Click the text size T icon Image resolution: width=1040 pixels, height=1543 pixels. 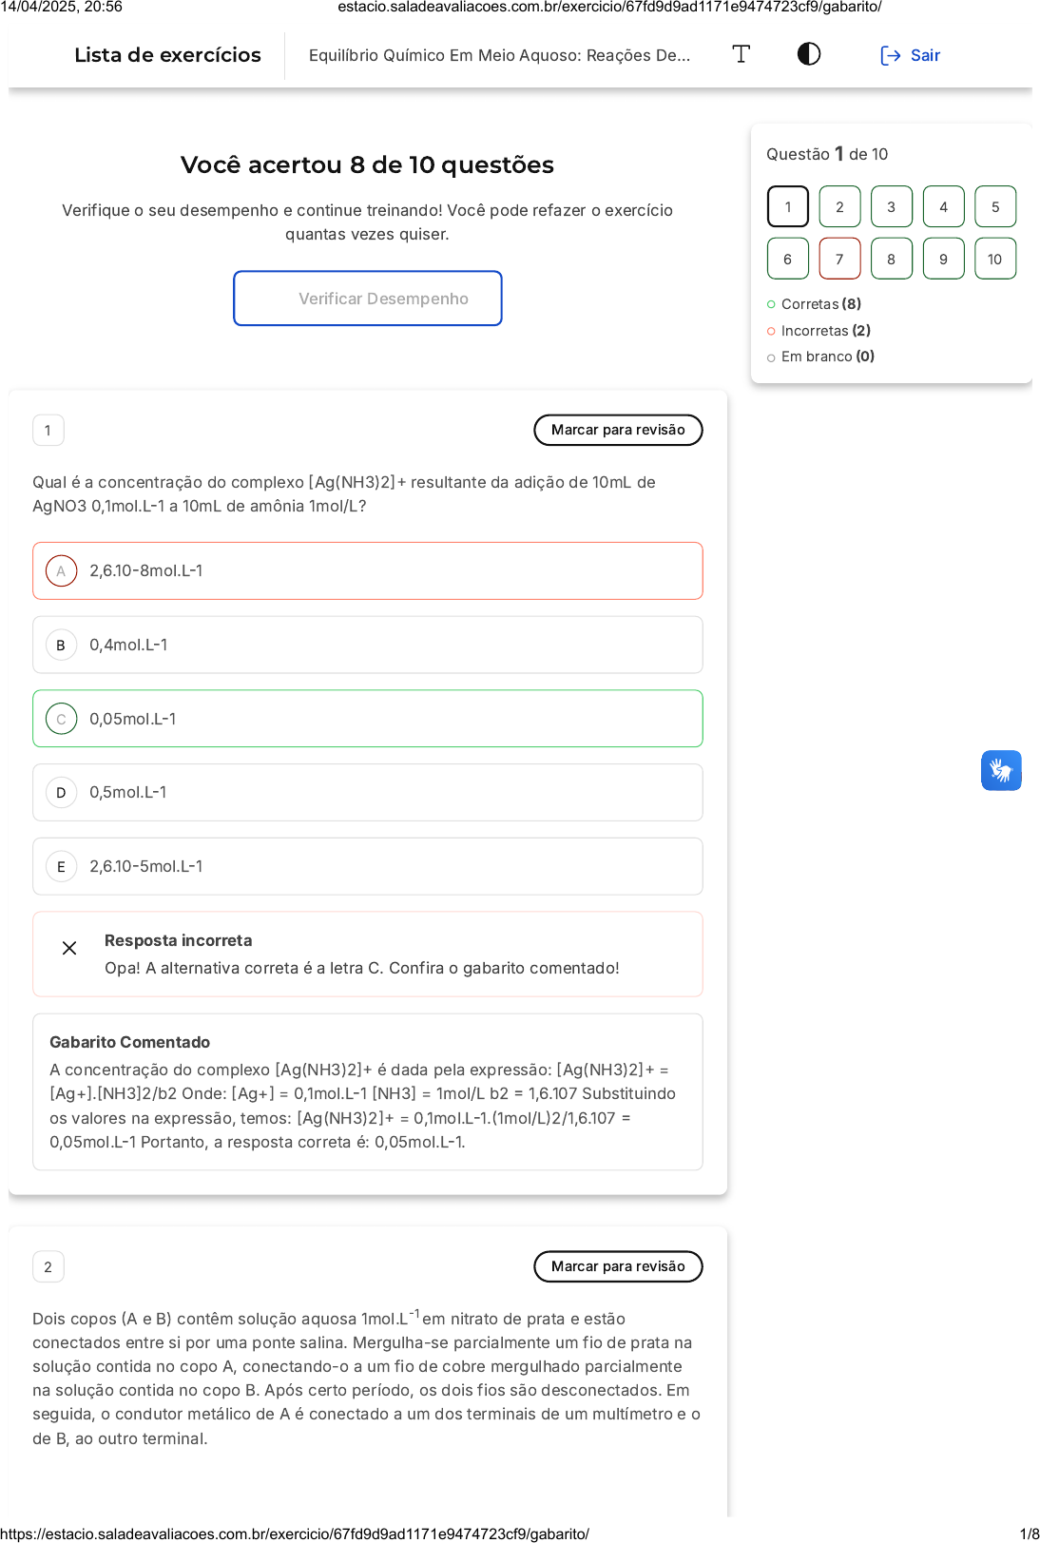(741, 54)
